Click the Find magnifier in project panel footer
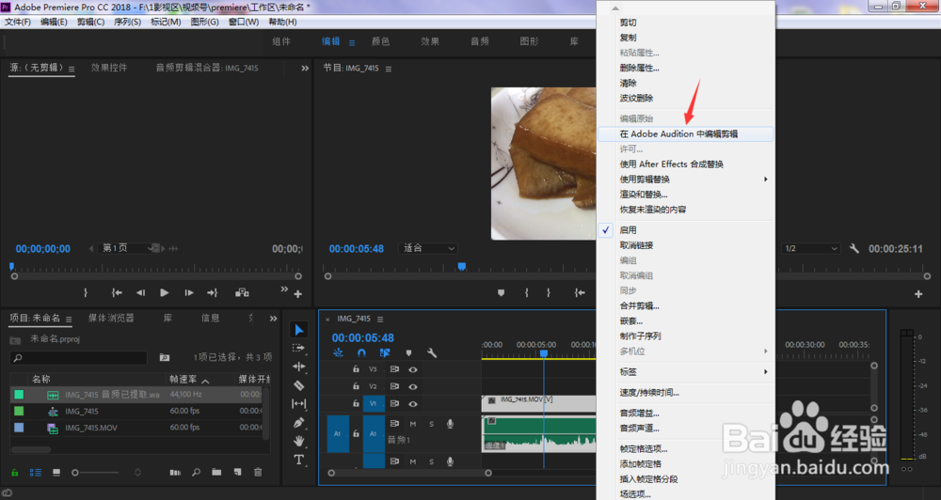 coord(197,473)
